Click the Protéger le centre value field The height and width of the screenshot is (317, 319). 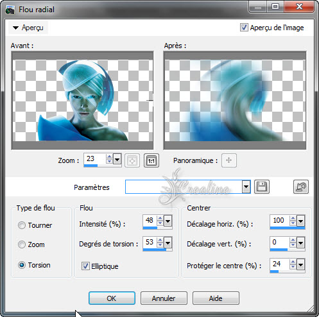click(280, 264)
